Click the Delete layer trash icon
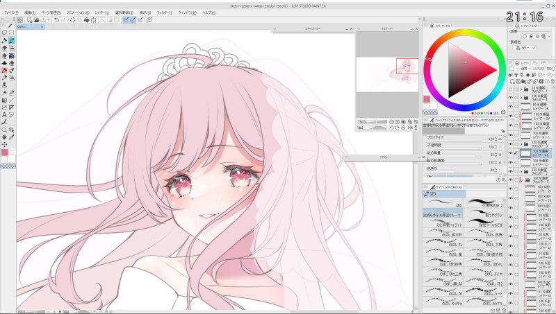The image size is (556, 314). click(x=552, y=82)
